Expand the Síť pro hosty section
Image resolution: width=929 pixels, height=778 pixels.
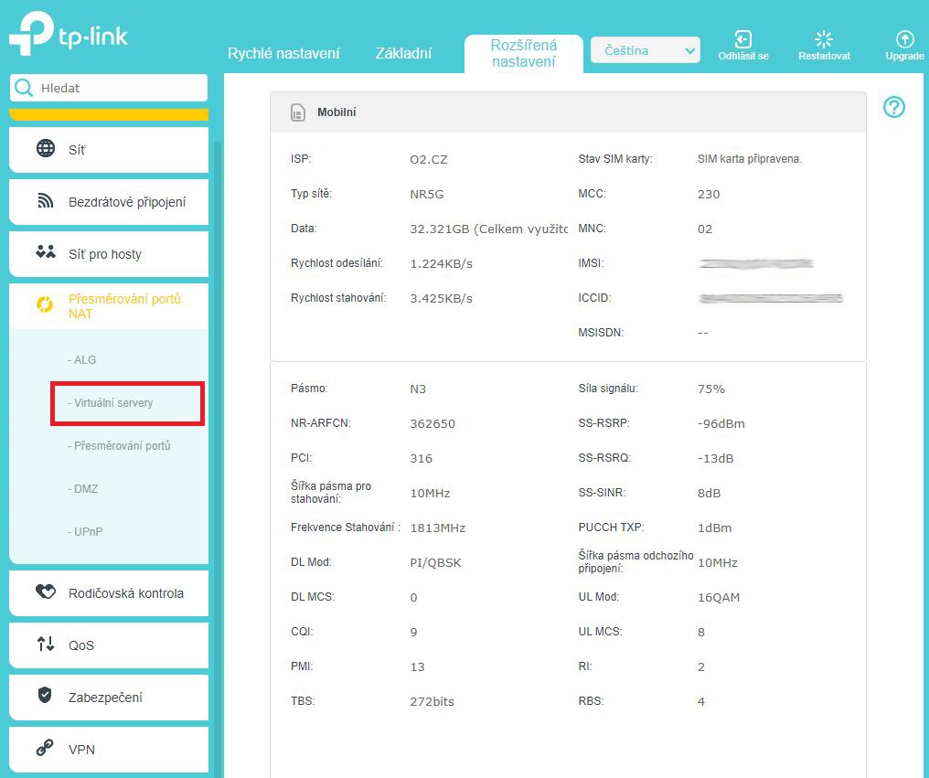[x=109, y=253]
